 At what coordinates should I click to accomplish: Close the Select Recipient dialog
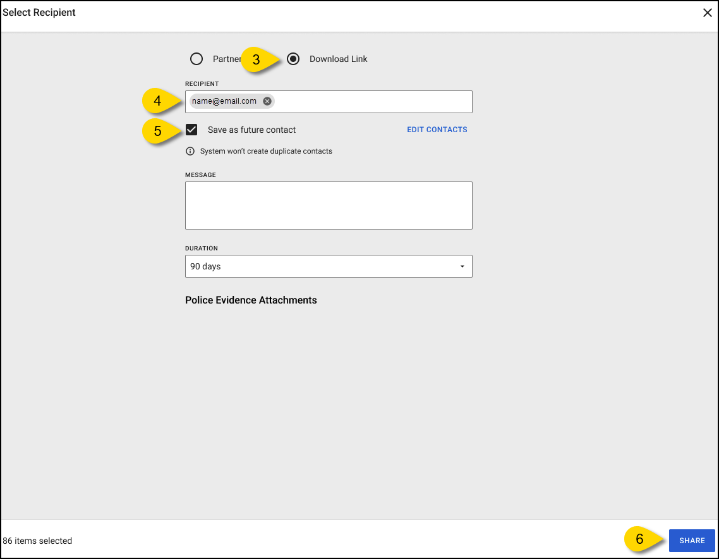click(x=708, y=13)
